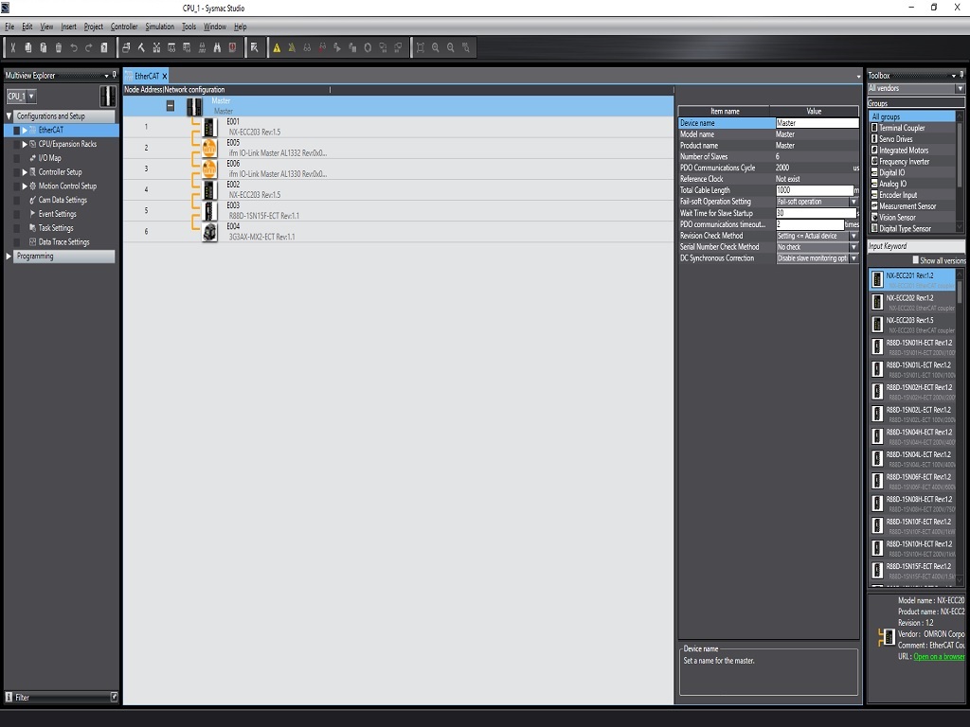Expand the Motion Control Setup node

(25, 186)
